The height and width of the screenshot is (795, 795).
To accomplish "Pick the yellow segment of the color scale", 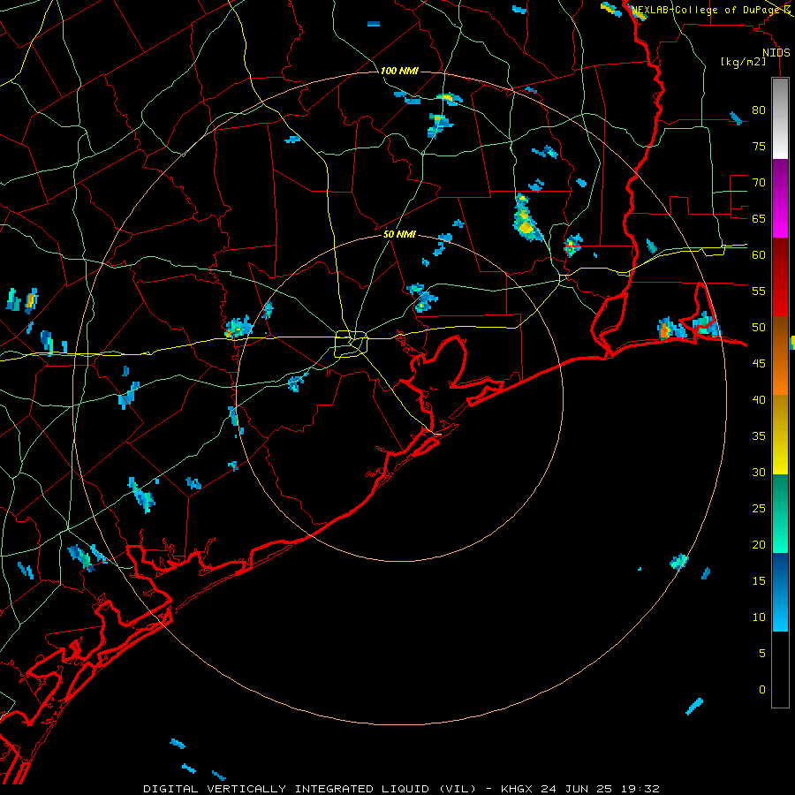I will coord(780,435).
